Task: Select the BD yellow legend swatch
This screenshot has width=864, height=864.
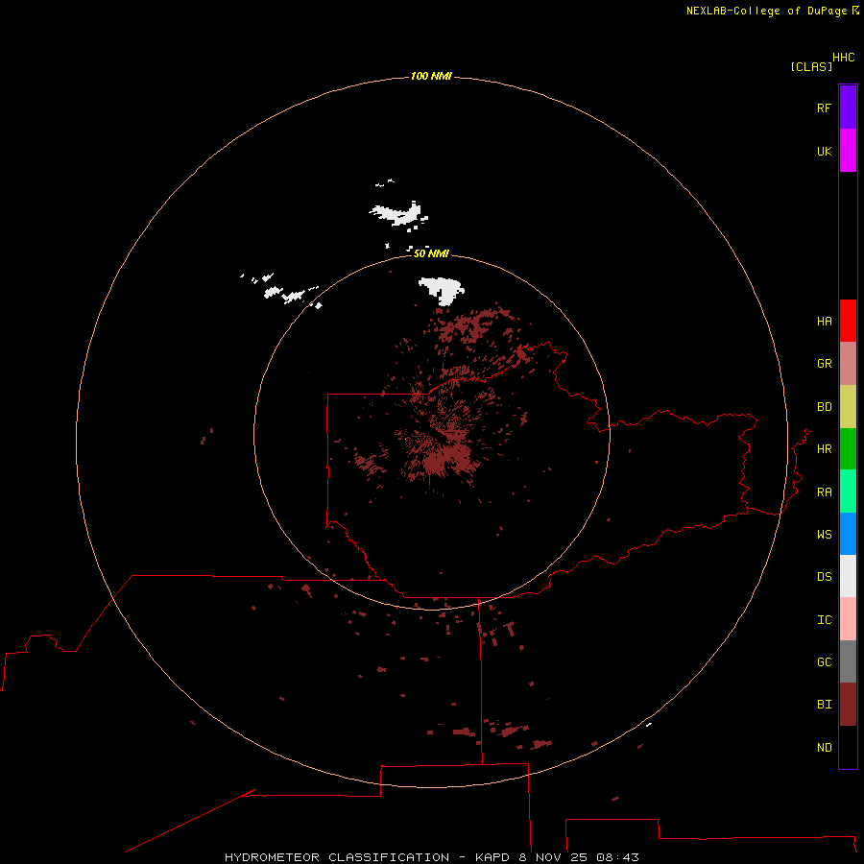Action: (848, 406)
